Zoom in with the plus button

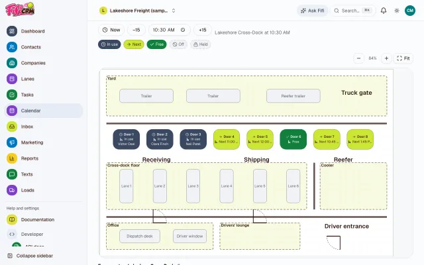pyautogui.click(x=386, y=58)
